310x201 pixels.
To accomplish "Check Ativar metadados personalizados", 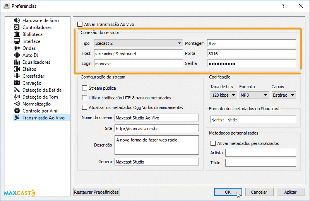I will pos(213,143).
